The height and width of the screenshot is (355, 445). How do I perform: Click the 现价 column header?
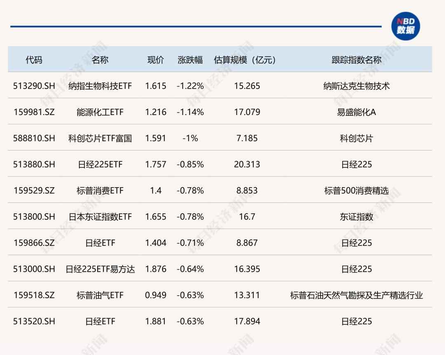(156, 60)
